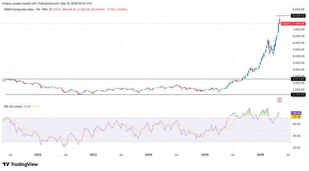Click the 2,500.00 price axis label

[299, 90]
